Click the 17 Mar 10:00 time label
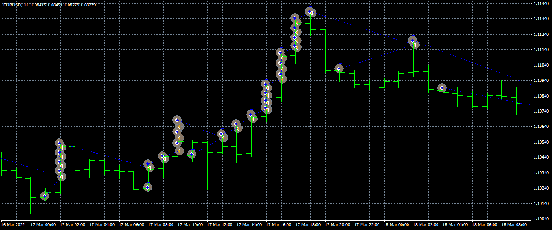Image resolution: width=552 pixels, height=230 pixels. (x=190, y=225)
